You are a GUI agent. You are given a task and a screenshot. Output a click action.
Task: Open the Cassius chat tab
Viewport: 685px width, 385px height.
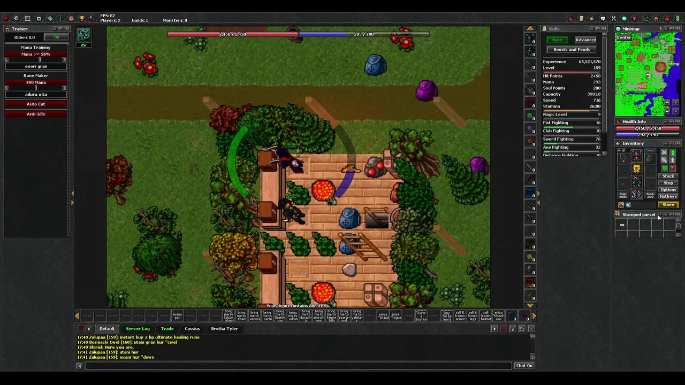[x=192, y=329]
